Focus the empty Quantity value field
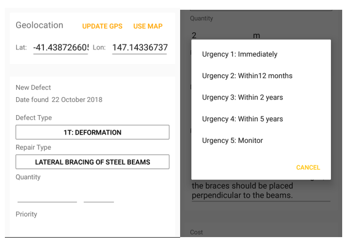 (47, 196)
